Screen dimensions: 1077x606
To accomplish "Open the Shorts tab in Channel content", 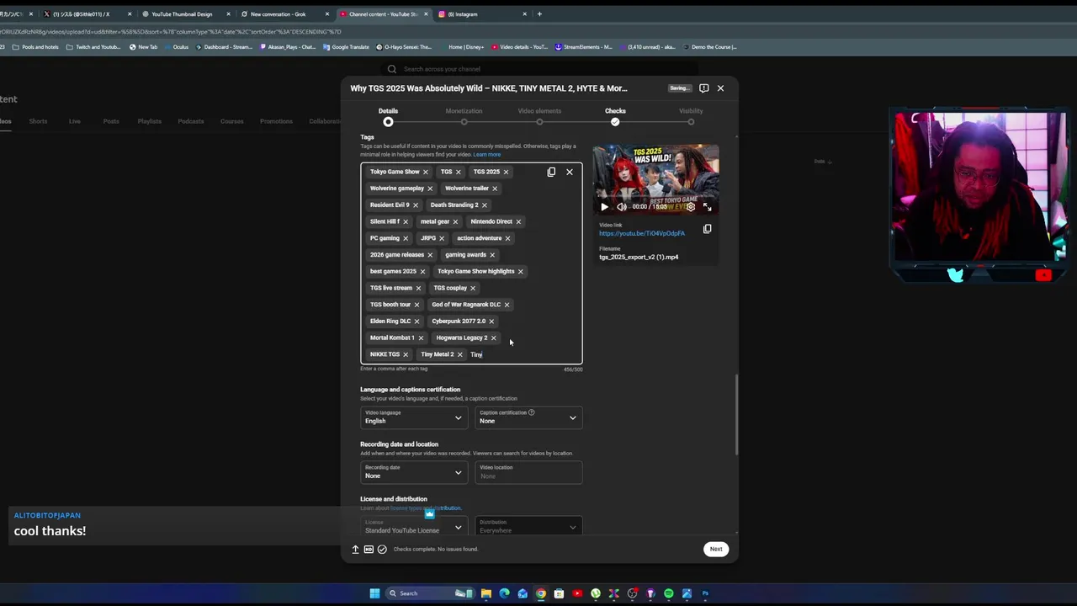I will tap(38, 121).
